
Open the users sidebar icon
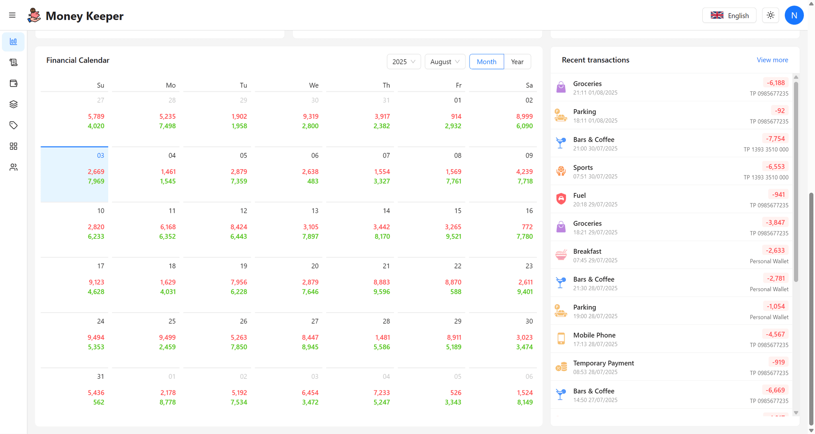click(x=14, y=167)
